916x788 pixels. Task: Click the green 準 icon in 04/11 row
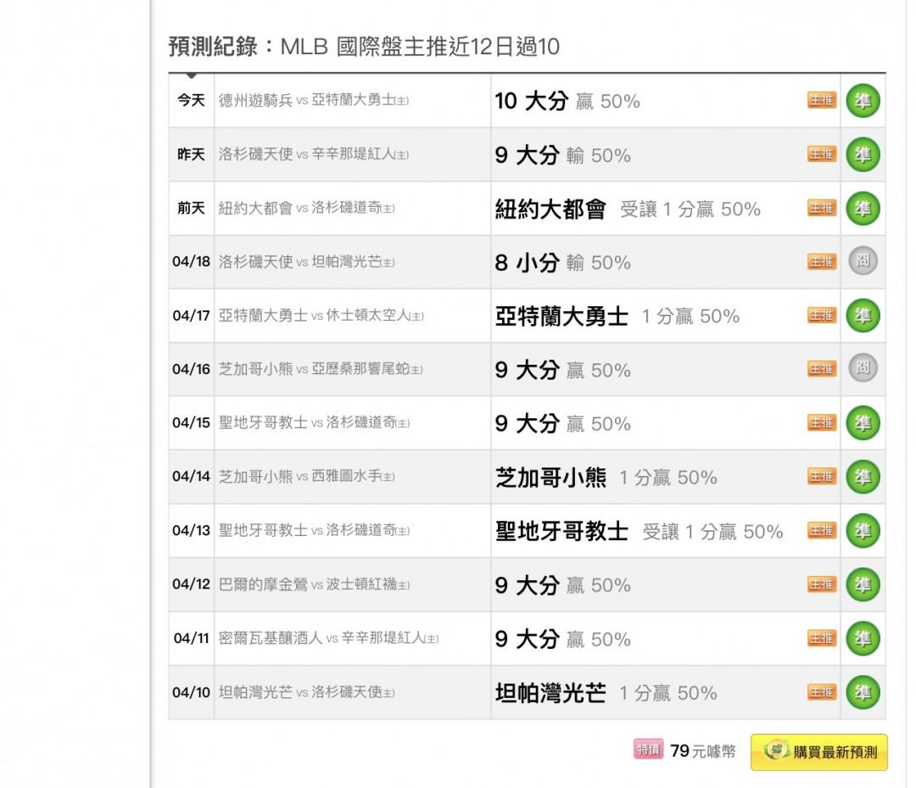coord(863,638)
